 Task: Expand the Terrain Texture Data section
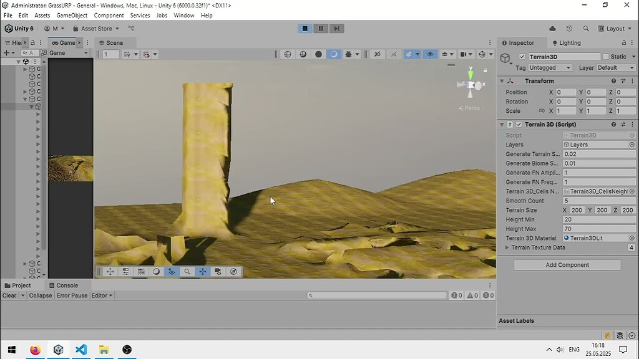tap(507, 247)
